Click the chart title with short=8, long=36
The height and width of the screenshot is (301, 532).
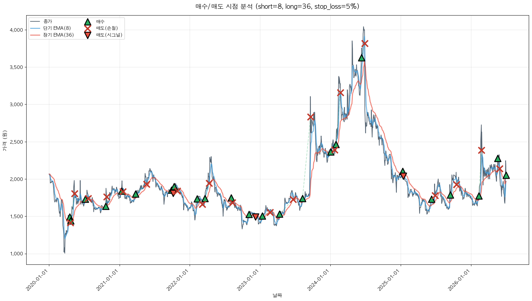pos(277,6)
